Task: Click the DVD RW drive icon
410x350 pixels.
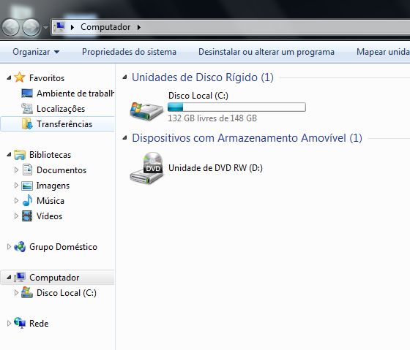Action: pos(146,168)
